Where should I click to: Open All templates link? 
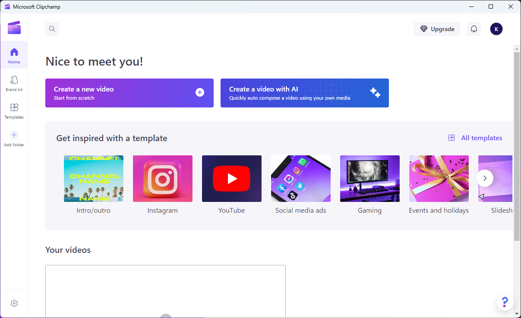point(475,138)
